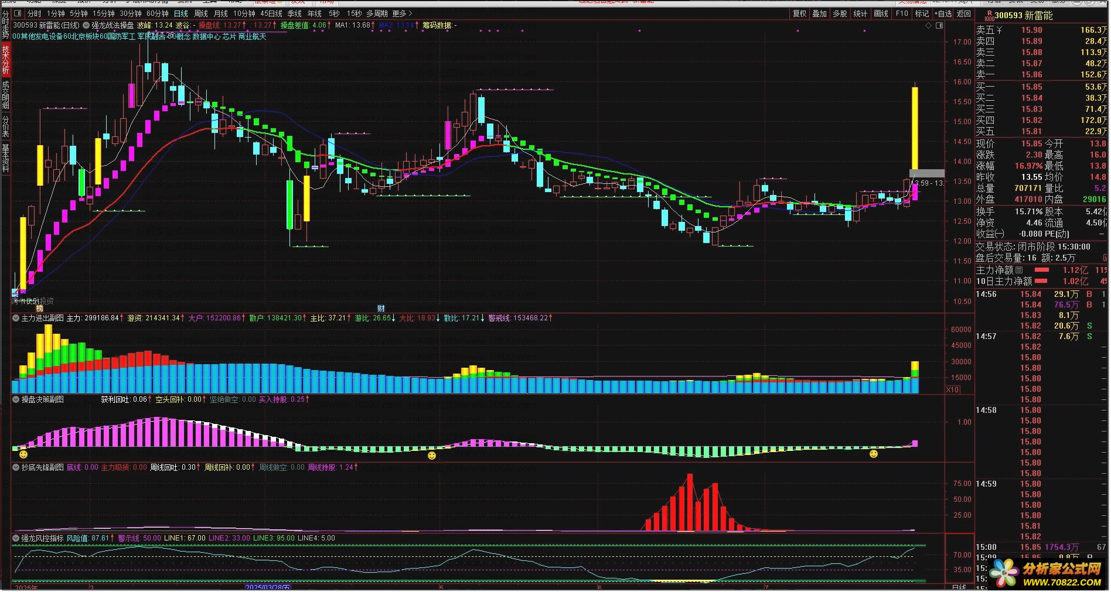Select the 日线 period

pyautogui.click(x=181, y=13)
